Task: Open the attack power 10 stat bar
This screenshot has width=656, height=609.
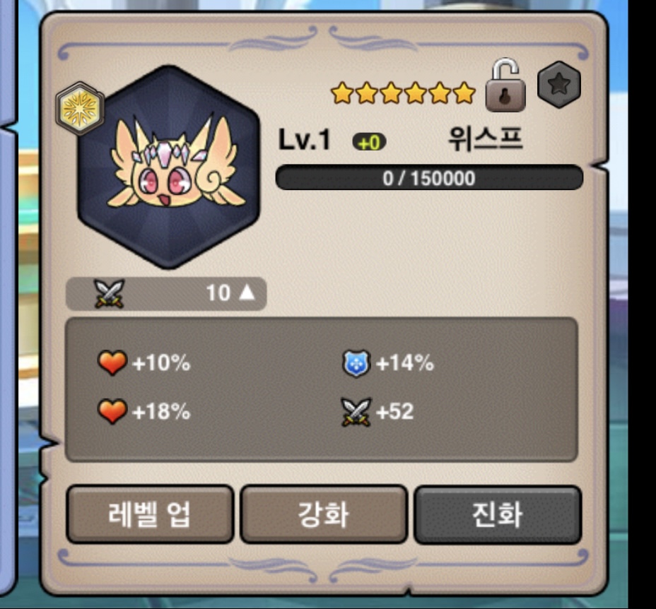Action: click(x=166, y=293)
